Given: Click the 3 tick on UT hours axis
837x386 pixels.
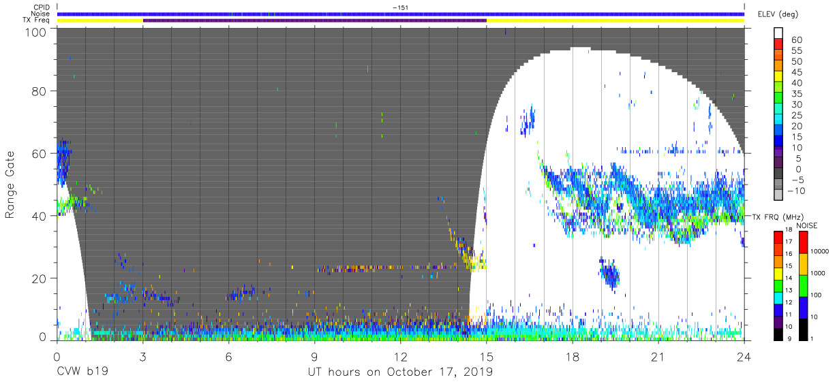Looking at the screenshot, I should click(143, 357).
